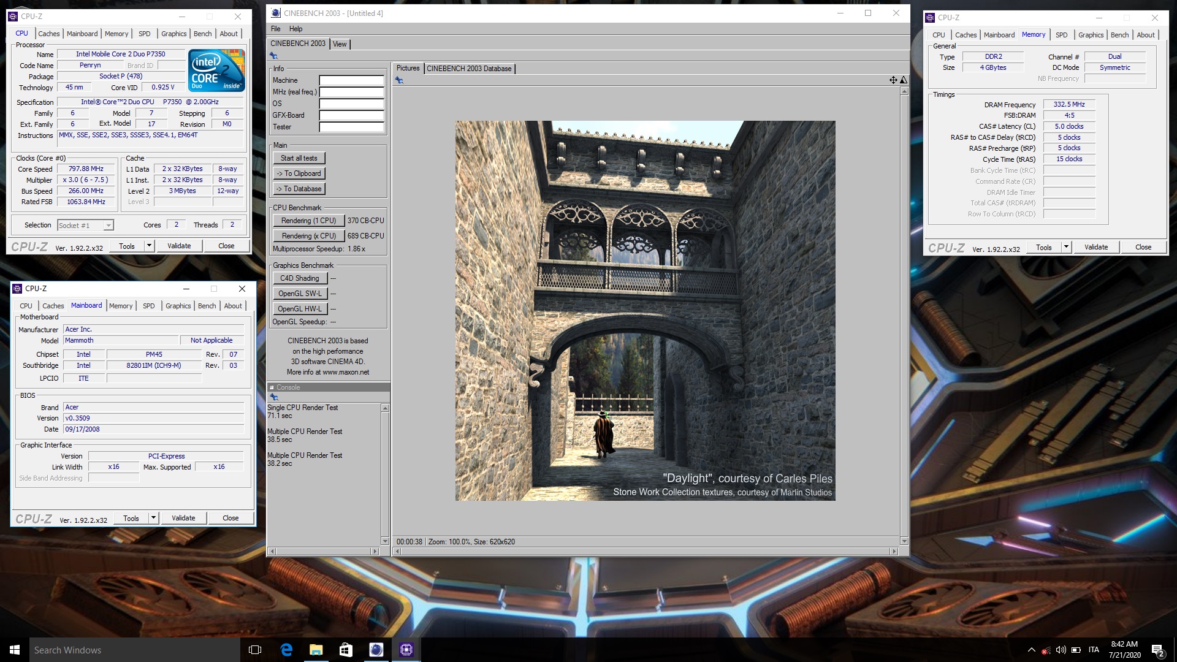Click the rendered Daylight picture

pos(645,311)
